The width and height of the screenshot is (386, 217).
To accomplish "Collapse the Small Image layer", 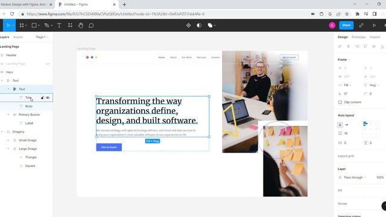I will pyautogui.click(x=8, y=140).
